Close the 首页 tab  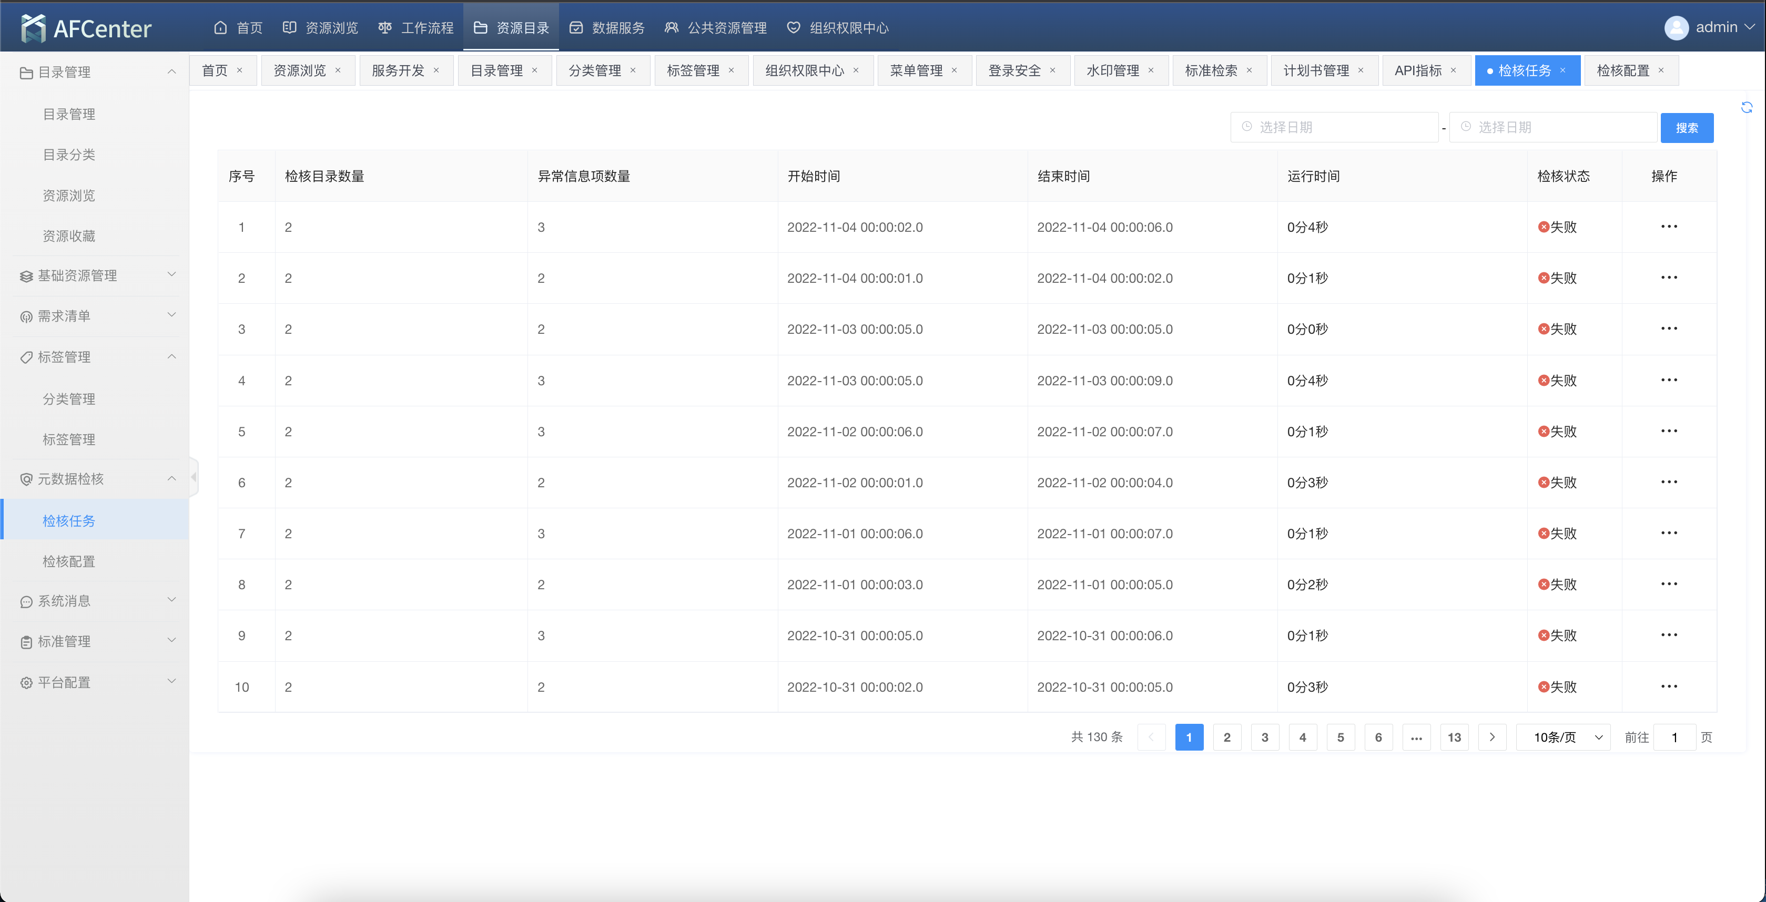point(239,70)
